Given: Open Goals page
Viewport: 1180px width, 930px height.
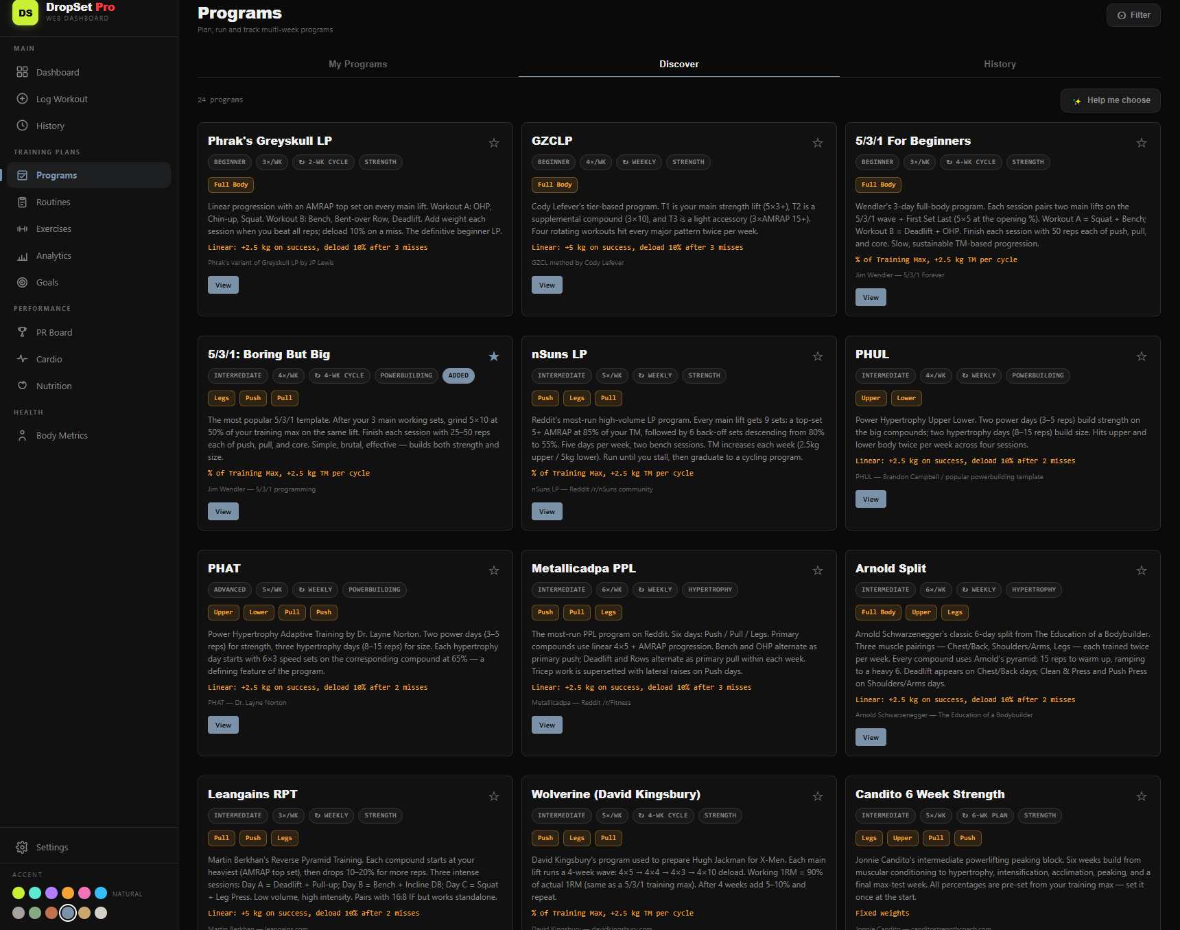Looking at the screenshot, I should point(88,282).
